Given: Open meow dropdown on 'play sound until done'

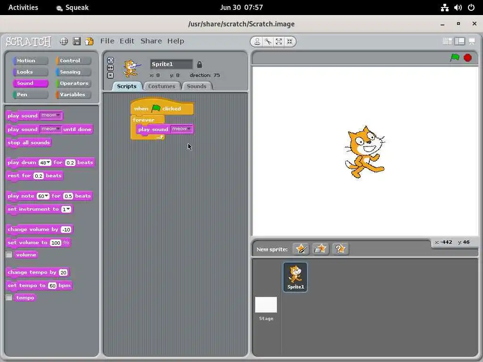Looking at the screenshot, I should click(51, 129).
